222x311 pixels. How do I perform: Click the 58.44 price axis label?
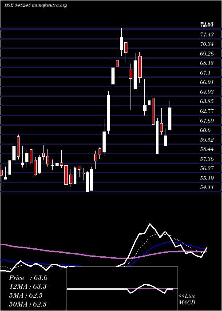[207, 149]
